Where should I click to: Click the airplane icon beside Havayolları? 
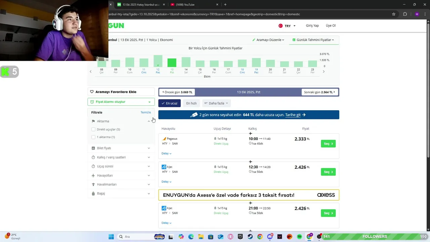[93, 175]
